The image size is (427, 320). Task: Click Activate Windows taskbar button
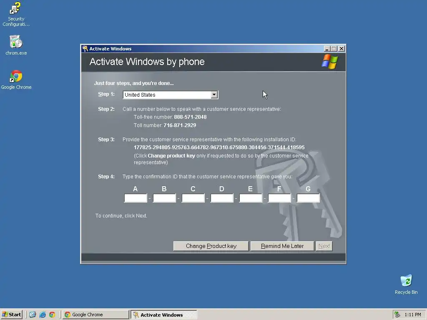[x=163, y=315]
